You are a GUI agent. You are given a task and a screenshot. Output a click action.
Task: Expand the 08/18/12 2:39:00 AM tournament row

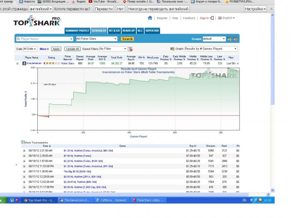24,156
